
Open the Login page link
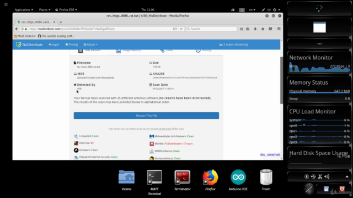point(54,45)
